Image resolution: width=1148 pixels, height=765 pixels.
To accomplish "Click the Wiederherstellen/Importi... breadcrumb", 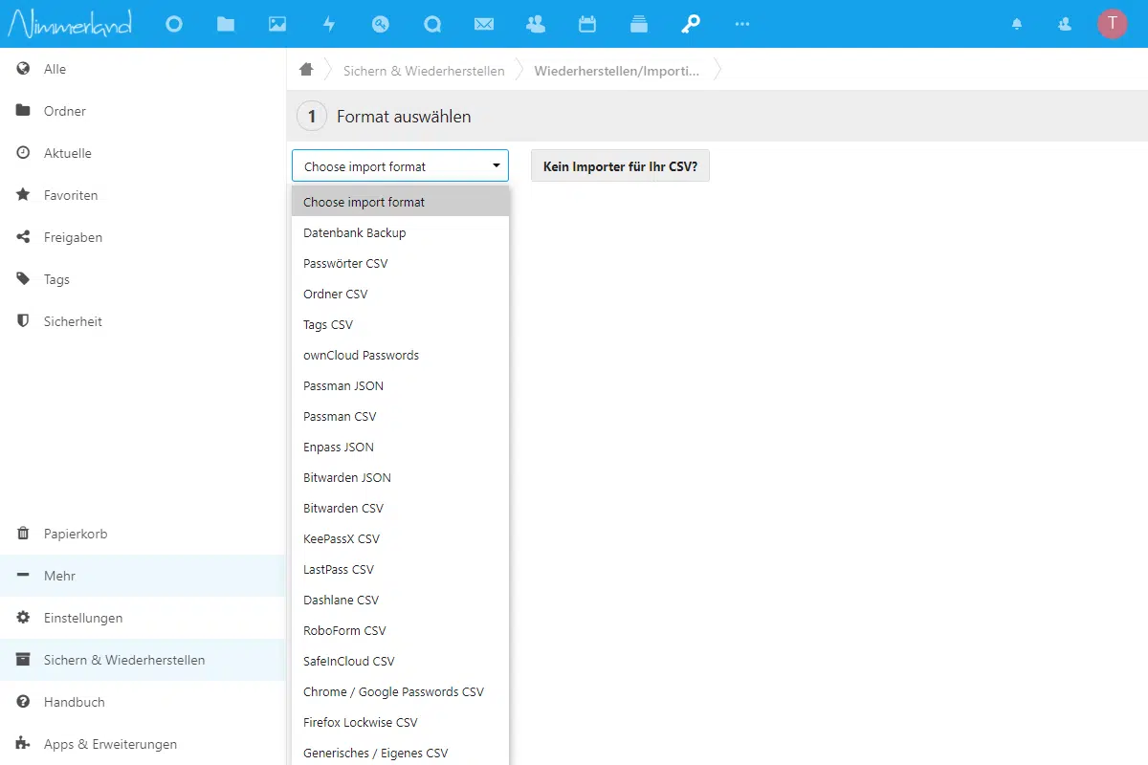I will pos(616,71).
